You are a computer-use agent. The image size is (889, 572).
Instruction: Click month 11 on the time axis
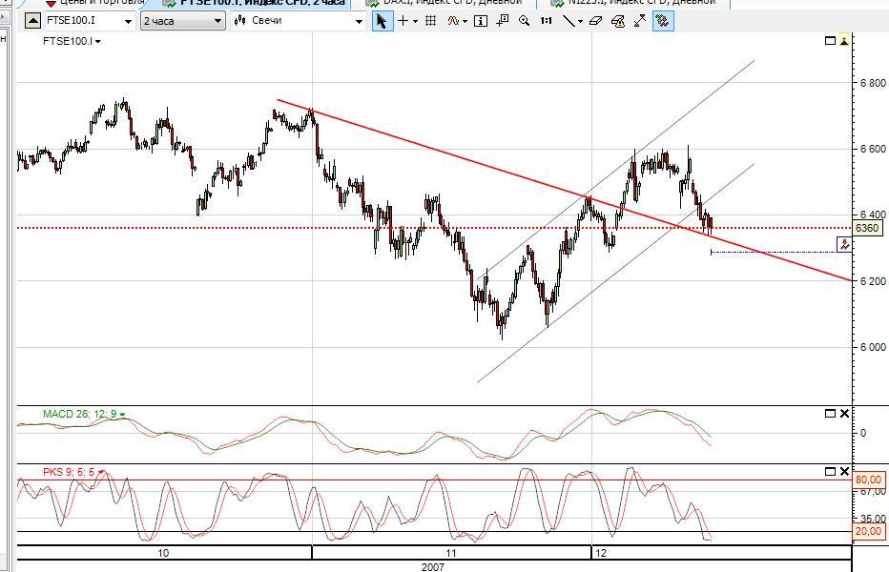pyautogui.click(x=451, y=553)
